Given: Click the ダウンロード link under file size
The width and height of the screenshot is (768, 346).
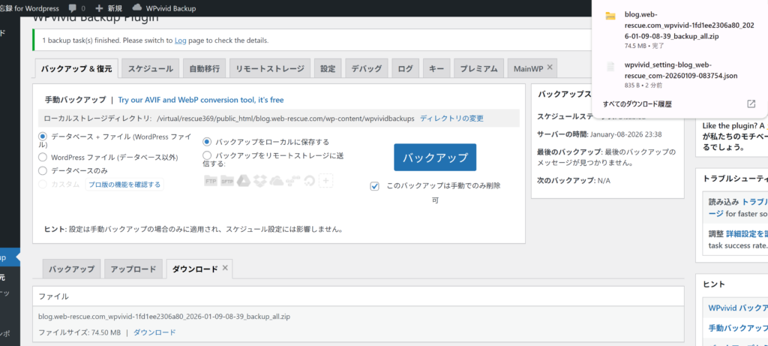Looking at the screenshot, I should tap(154, 332).
